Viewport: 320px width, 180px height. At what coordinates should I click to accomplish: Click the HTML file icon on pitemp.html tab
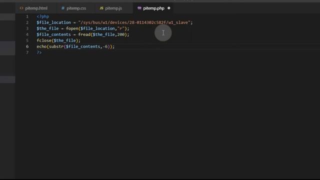tap(21, 8)
